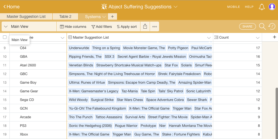The height and width of the screenshot is (139, 278).
Task: Open the revision history icon
Action: (272, 26)
